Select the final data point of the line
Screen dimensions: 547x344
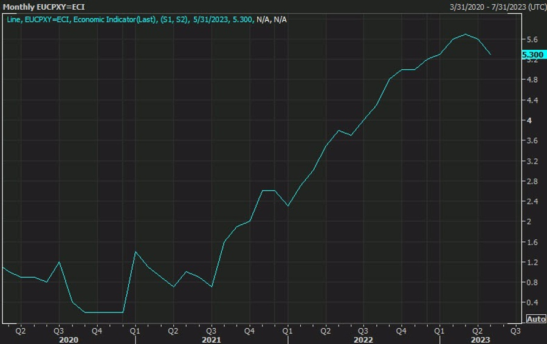[x=490, y=55]
